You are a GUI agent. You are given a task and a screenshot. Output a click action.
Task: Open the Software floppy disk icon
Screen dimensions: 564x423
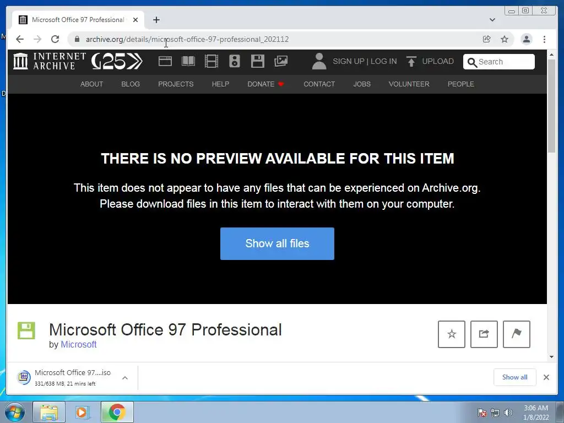[x=258, y=61]
